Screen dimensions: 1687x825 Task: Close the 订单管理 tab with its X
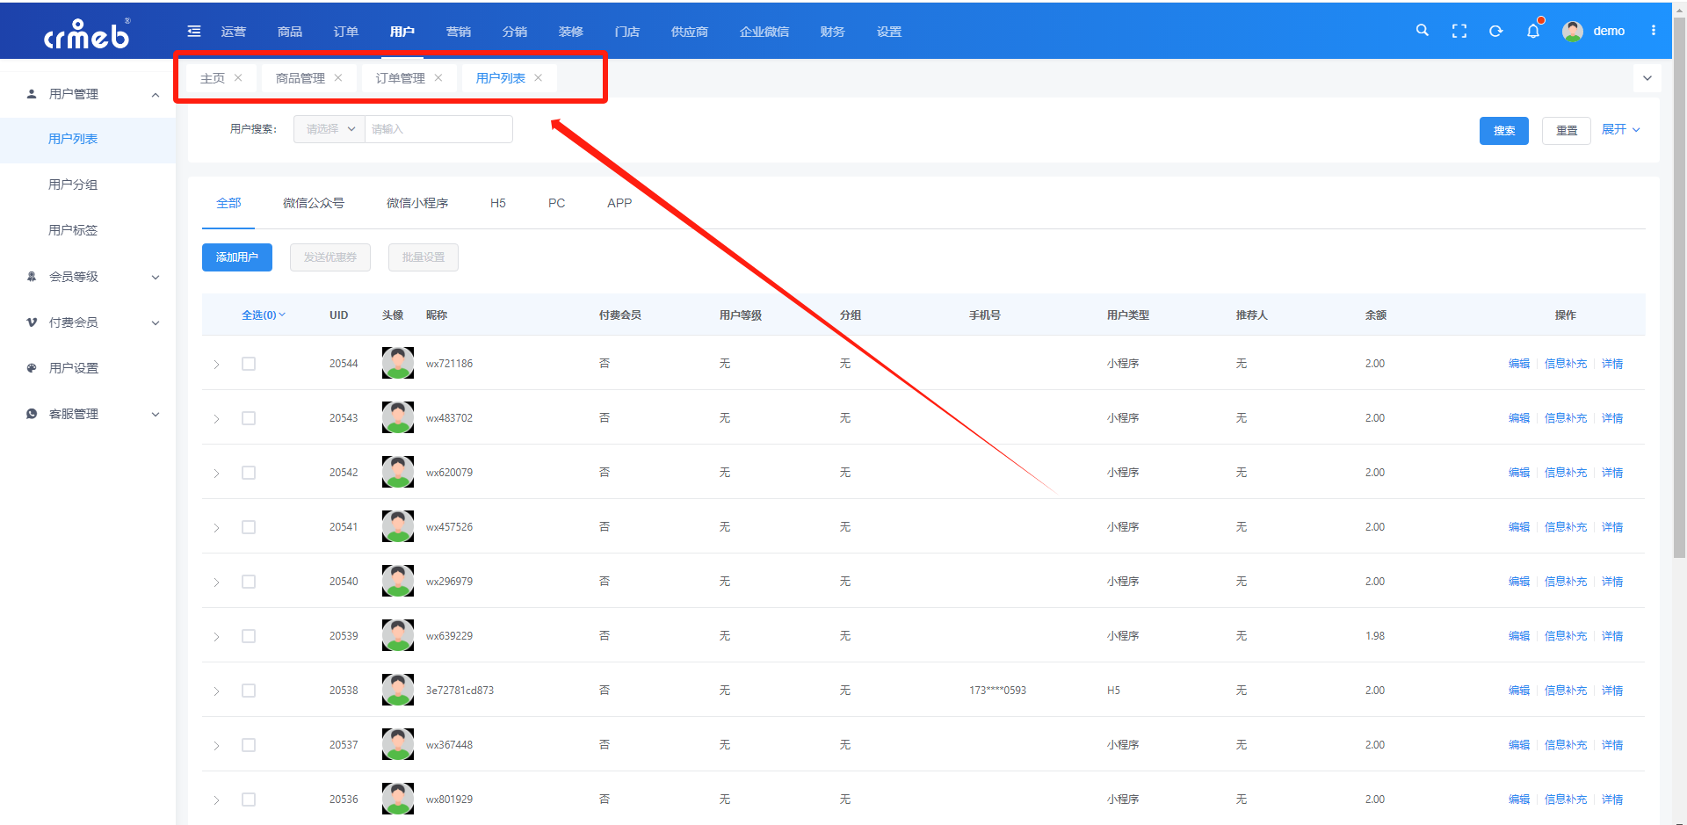[438, 78]
